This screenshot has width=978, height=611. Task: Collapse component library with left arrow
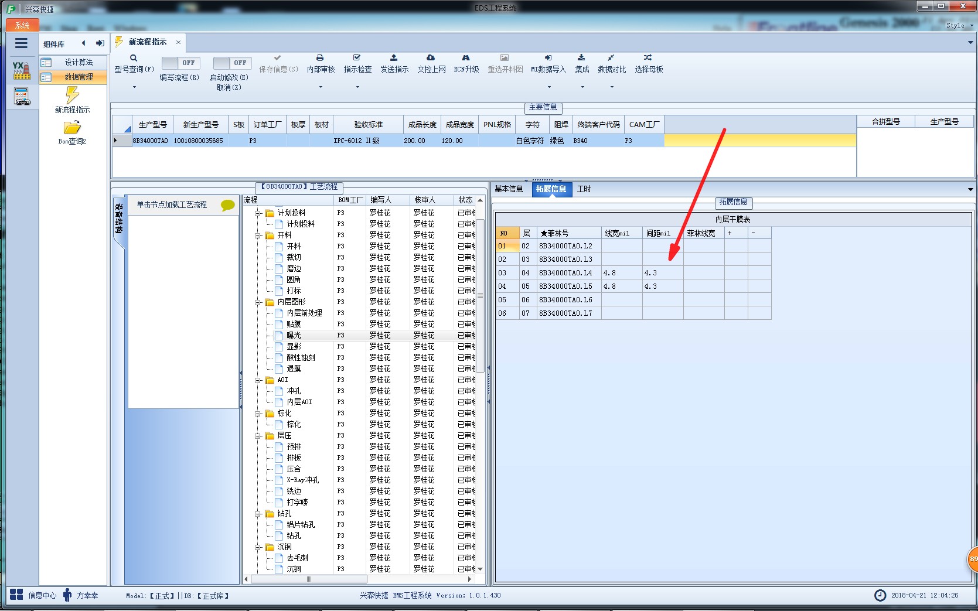[x=83, y=43]
